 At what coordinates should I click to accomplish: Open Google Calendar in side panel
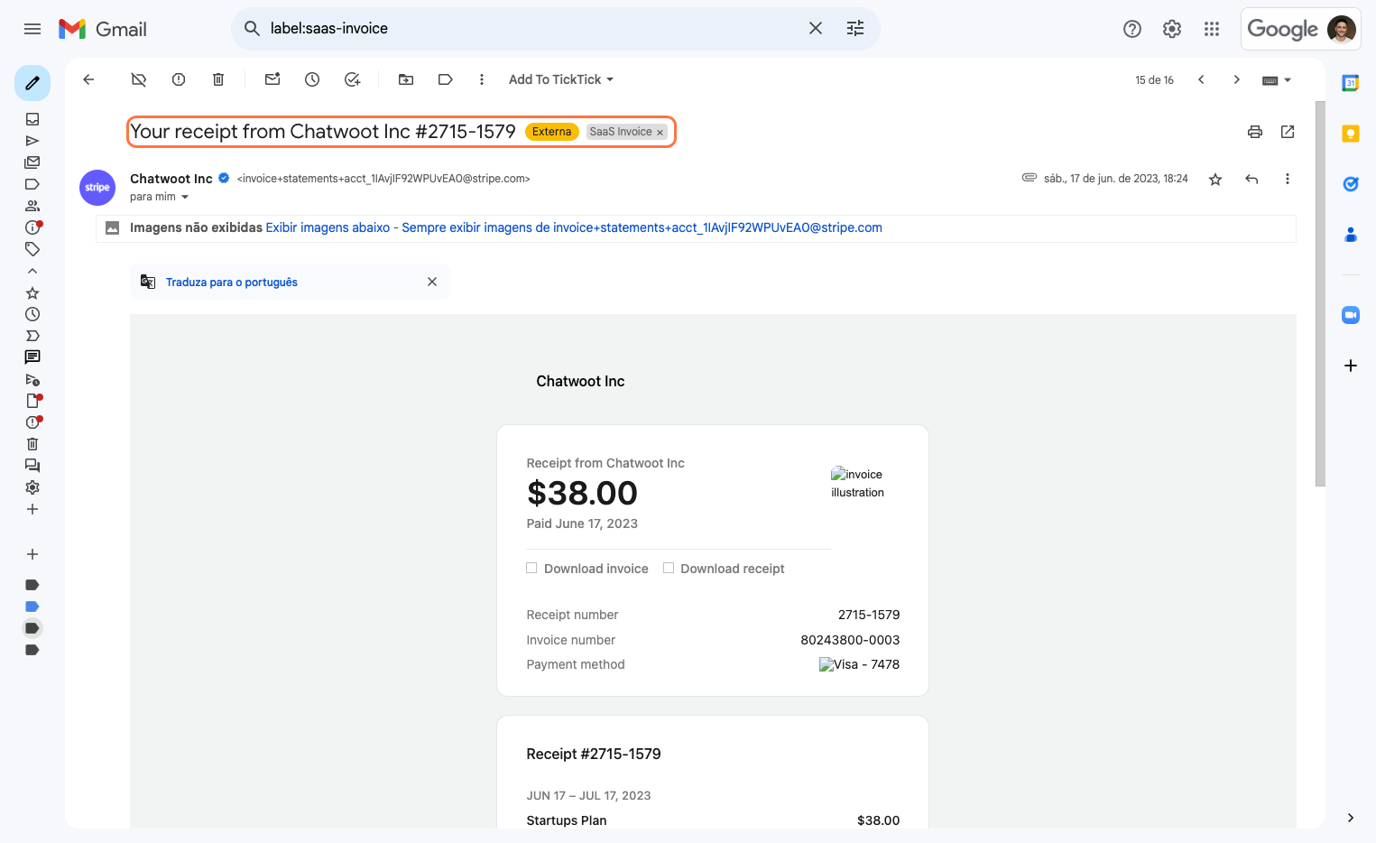pos(1351,83)
